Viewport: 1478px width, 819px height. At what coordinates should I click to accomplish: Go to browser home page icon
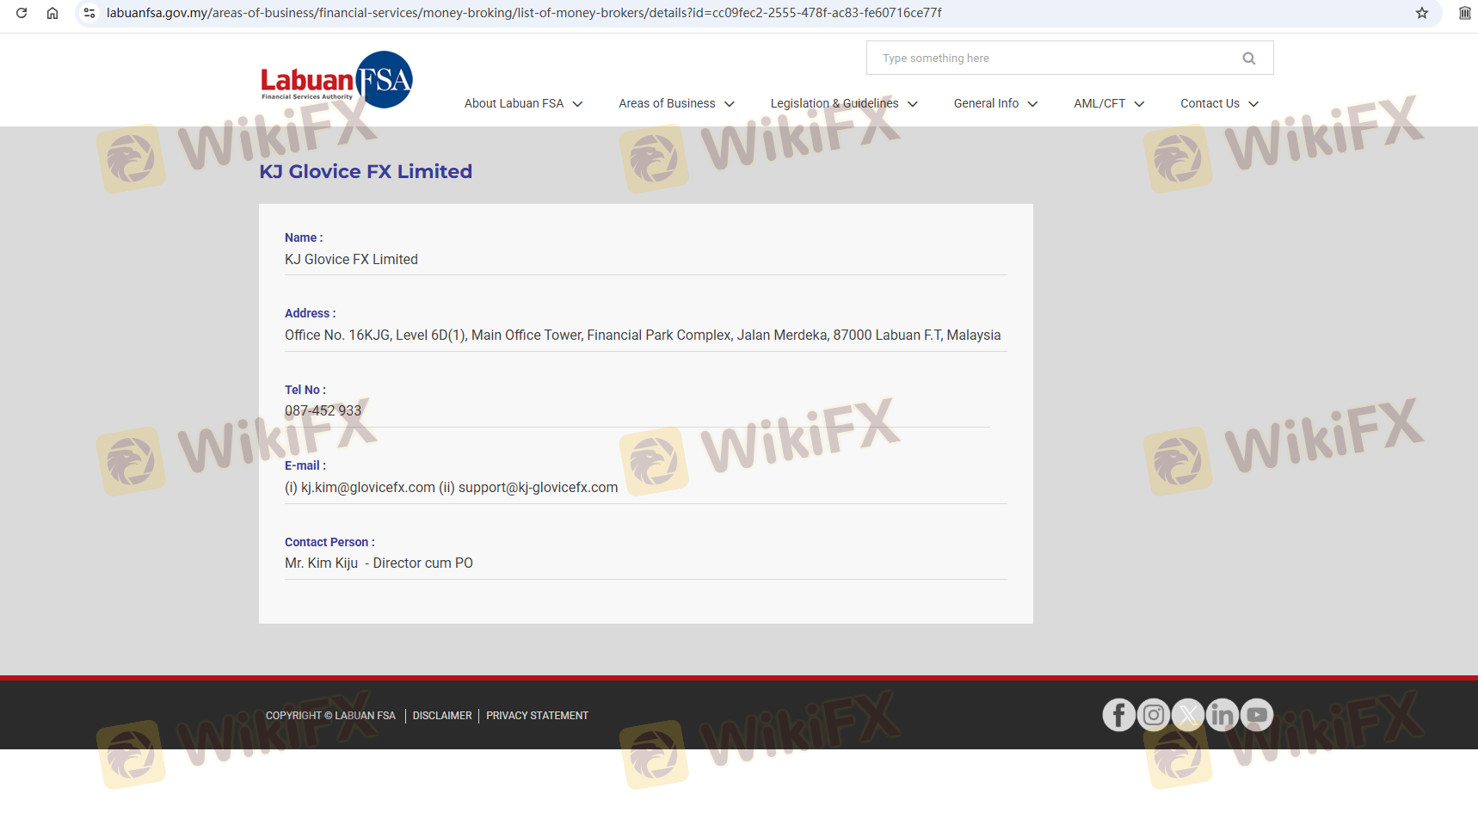(52, 13)
